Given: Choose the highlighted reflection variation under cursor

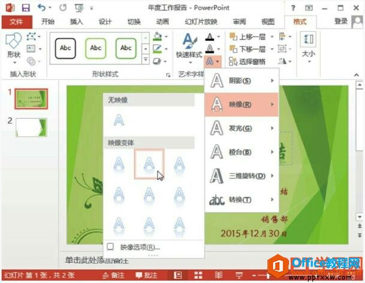Looking at the screenshot, I should click(x=149, y=164).
